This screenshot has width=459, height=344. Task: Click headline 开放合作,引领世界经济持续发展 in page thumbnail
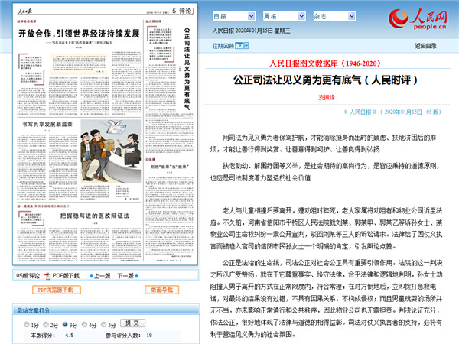coord(79,34)
